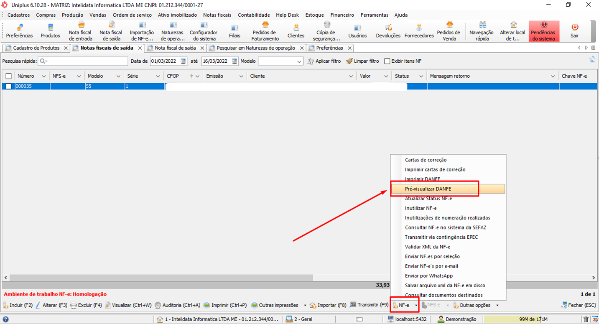Image resolution: width=599 pixels, height=324 pixels.
Task: Open Mensagem retorno column filter dropdown
Action: pos(553,76)
